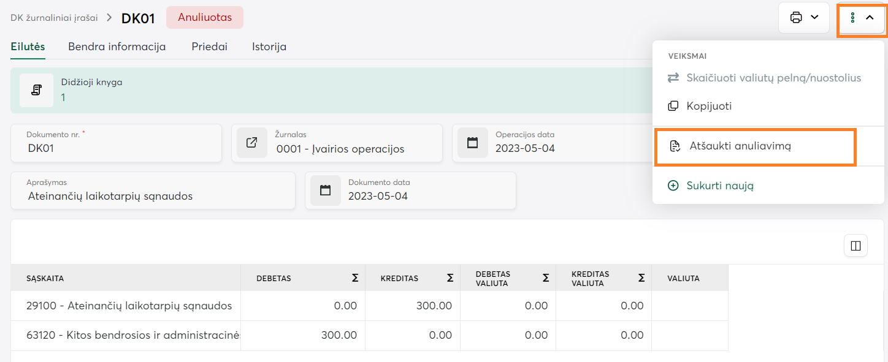Image resolution: width=888 pixels, height=362 pixels.
Task: Open calendar for Dokumento data
Action: pos(325,190)
